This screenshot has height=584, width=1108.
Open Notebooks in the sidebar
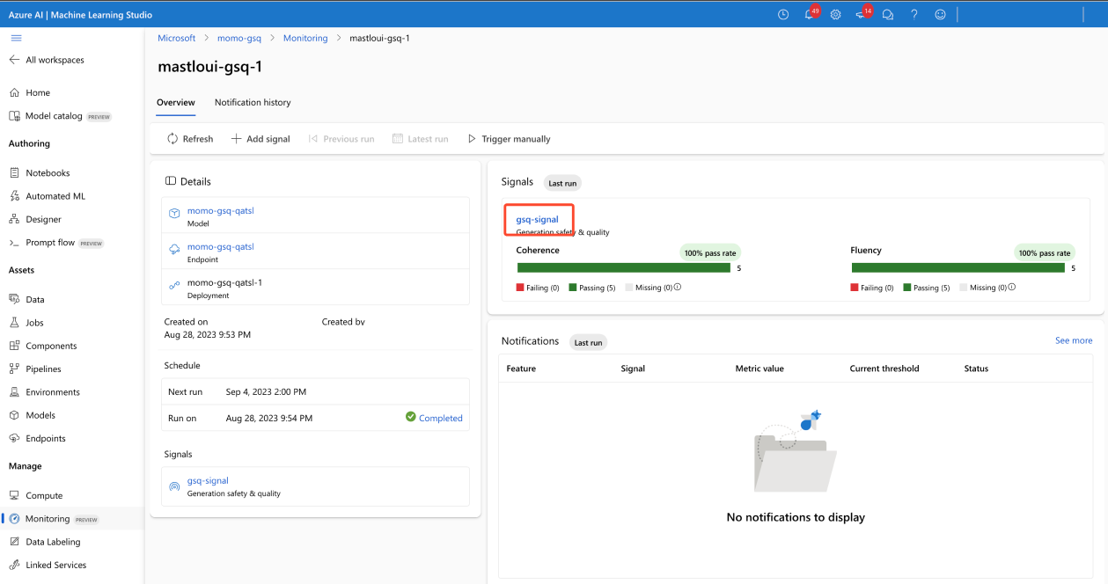(x=48, y=173)
